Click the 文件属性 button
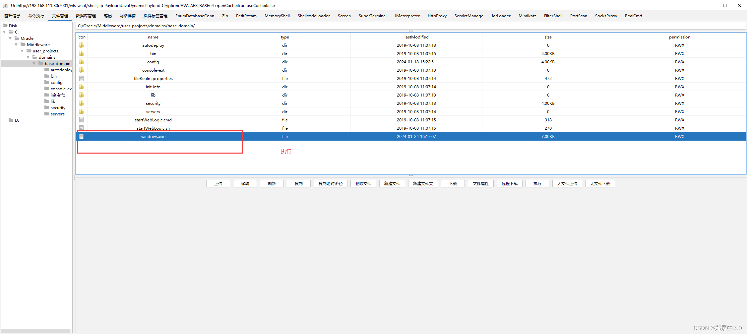 (481, 184)
